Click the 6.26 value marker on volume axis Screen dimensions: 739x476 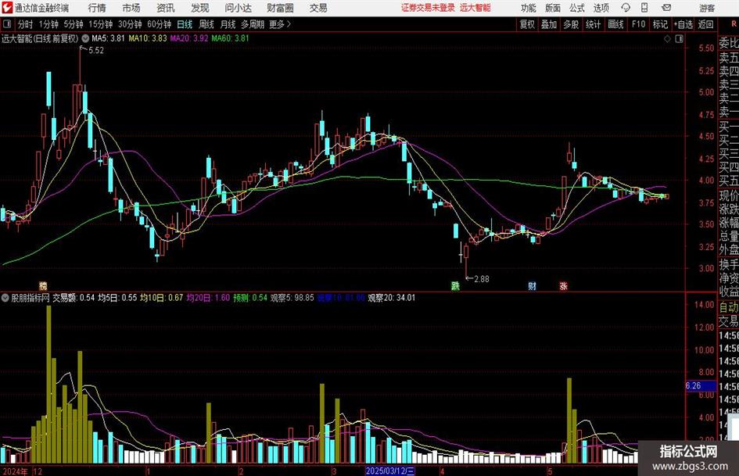click(701, 386)
